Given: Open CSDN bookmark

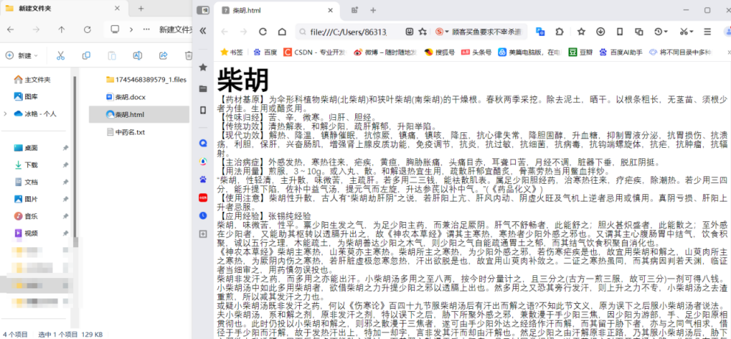Looking at the screenshot, I should 315,52.
